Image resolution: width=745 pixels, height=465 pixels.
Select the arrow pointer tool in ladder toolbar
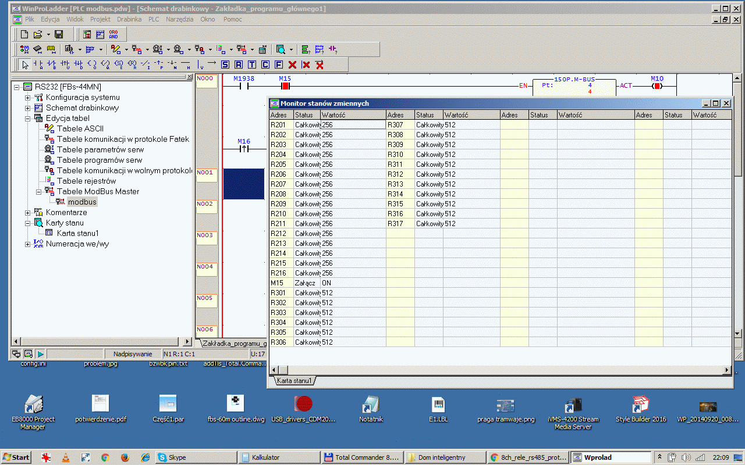tap(25, 65)
